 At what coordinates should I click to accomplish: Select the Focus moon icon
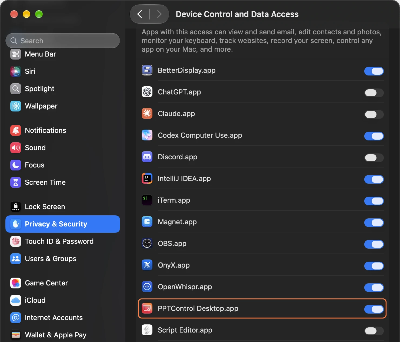tap(16, 165)
